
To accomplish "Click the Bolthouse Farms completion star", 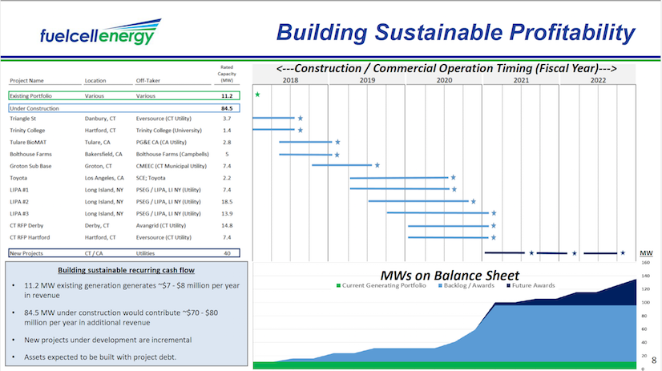I will coord(337,155).
